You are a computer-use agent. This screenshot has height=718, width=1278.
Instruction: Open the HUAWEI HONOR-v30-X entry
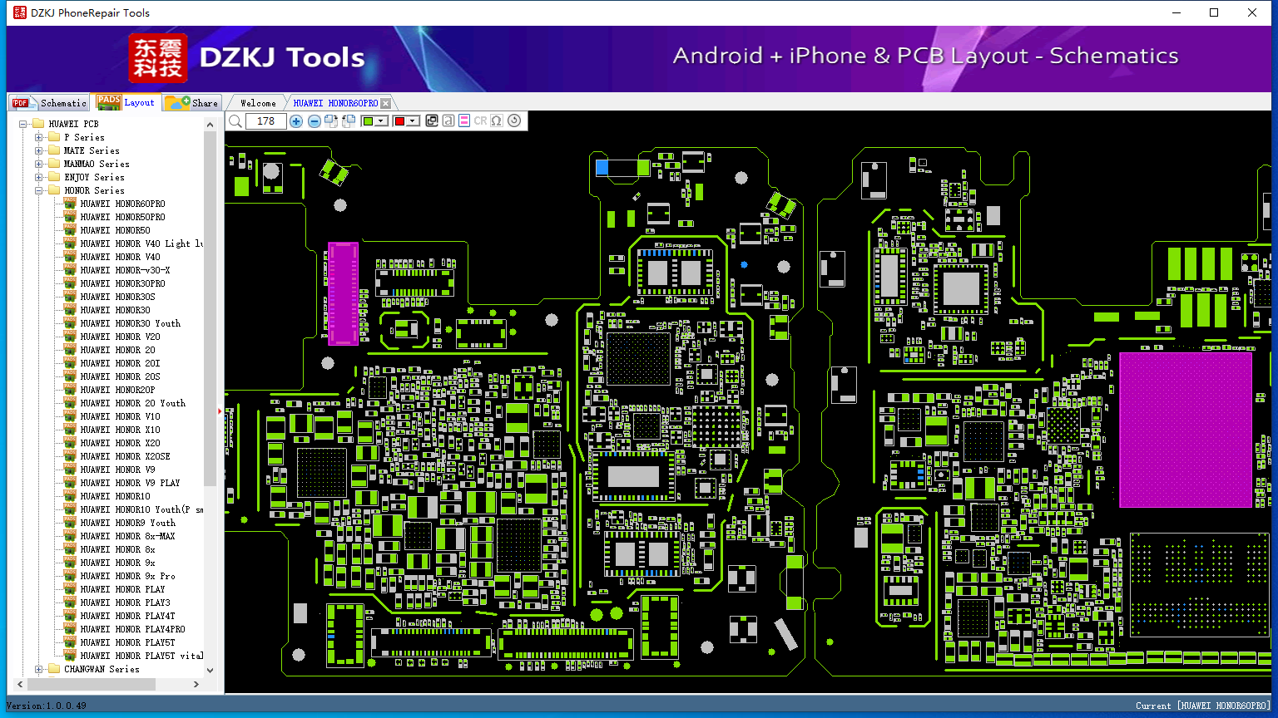tap(125, 270)
